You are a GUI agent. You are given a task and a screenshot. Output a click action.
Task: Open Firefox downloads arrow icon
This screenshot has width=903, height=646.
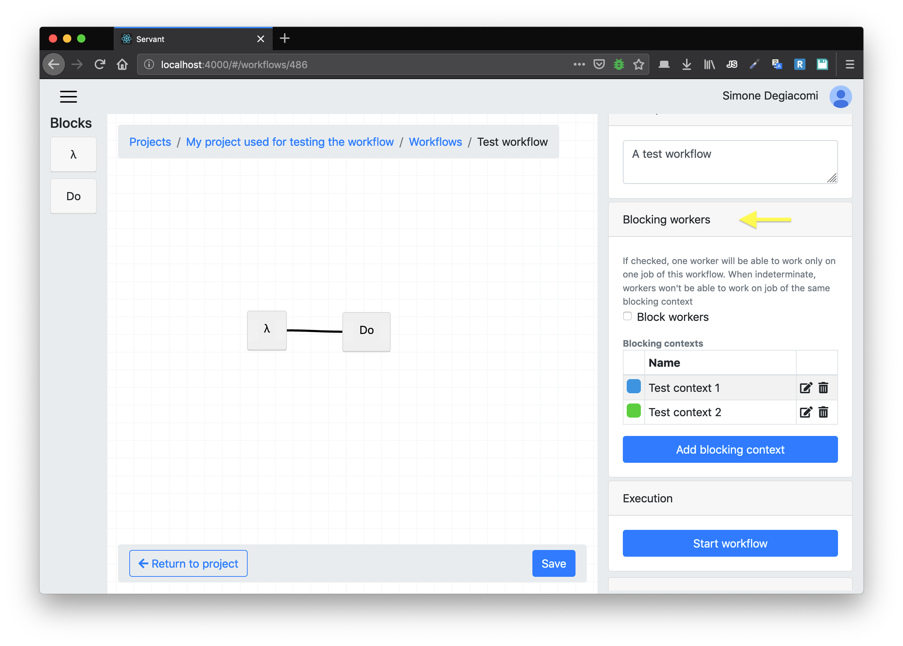pyautogui.click(x=686, y=65)
